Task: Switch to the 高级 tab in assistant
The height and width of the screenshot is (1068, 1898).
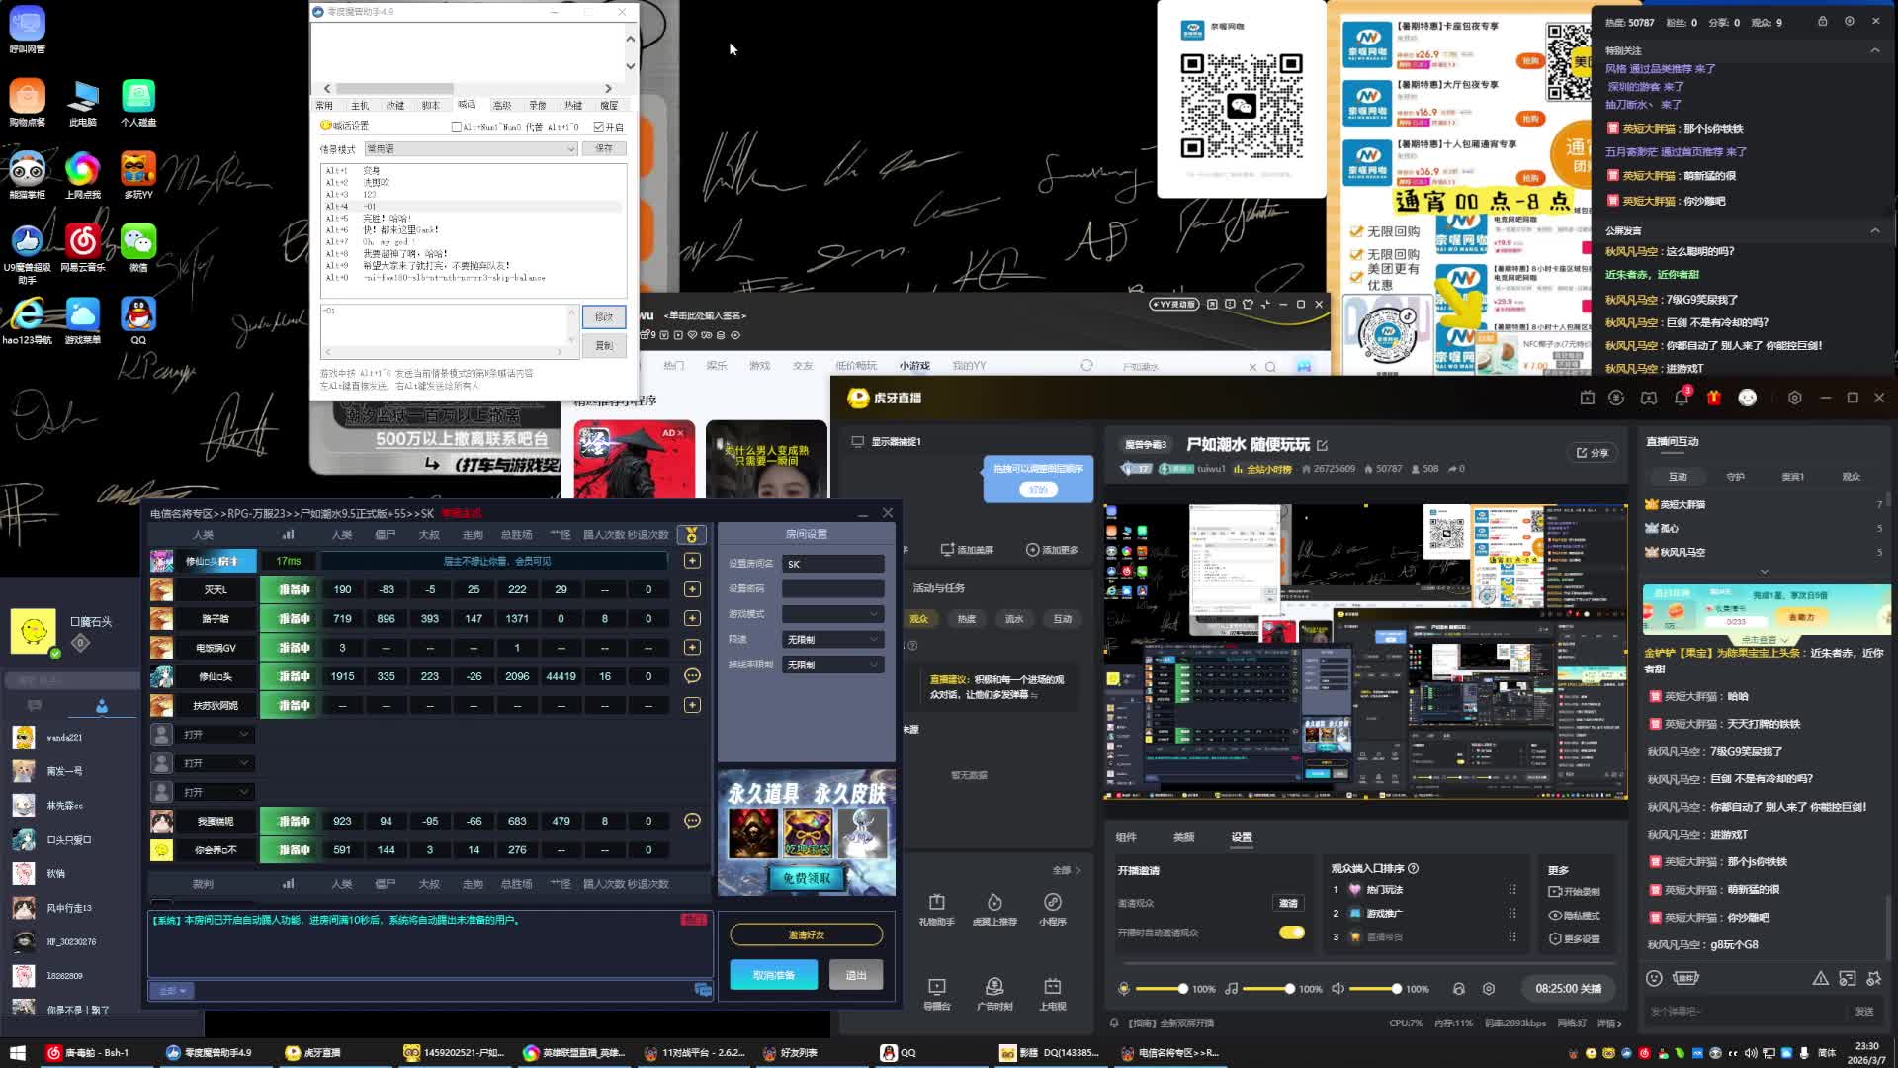Action: coord(502,105)
